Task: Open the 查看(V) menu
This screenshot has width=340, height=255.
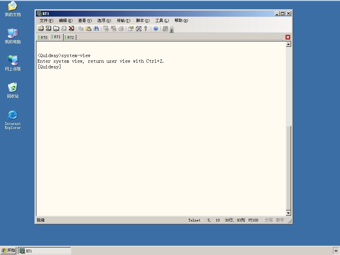Action: (x=85, y=21)
